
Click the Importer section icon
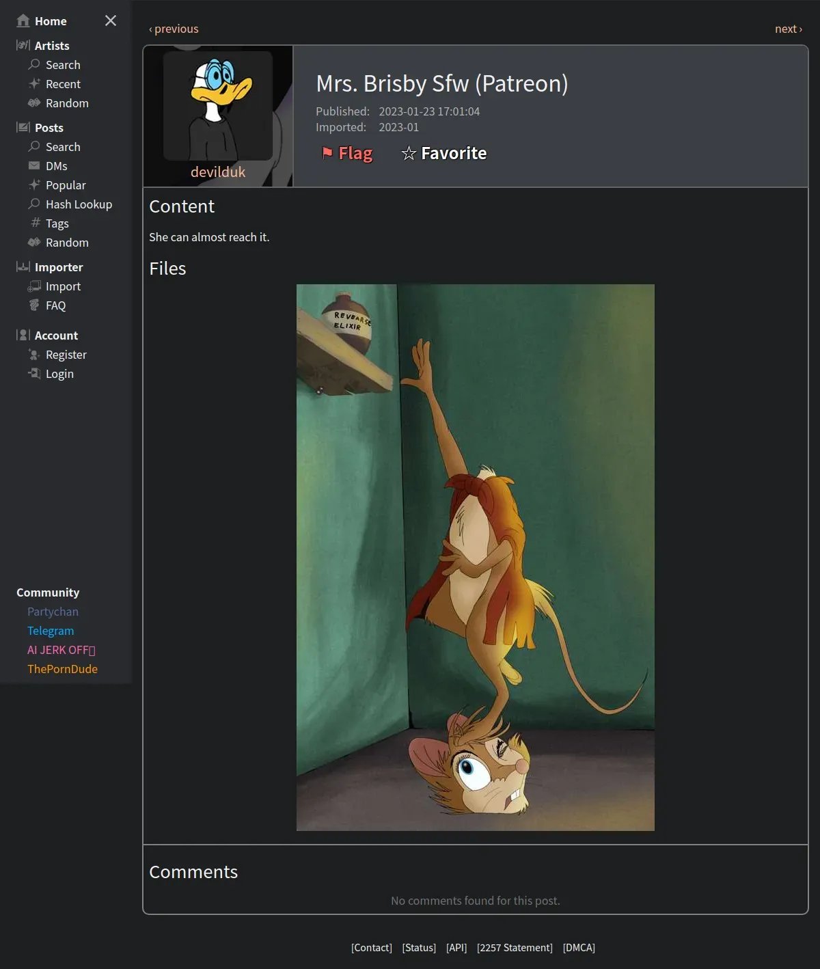[x=23, y=267]
